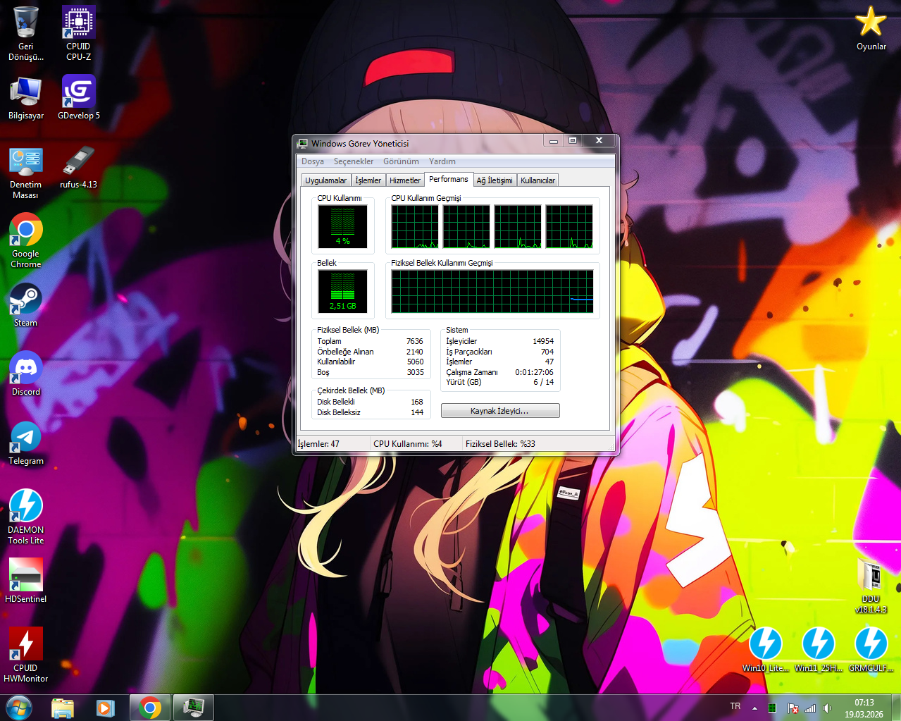Click the first CPU history graph

tap(415, 227)
